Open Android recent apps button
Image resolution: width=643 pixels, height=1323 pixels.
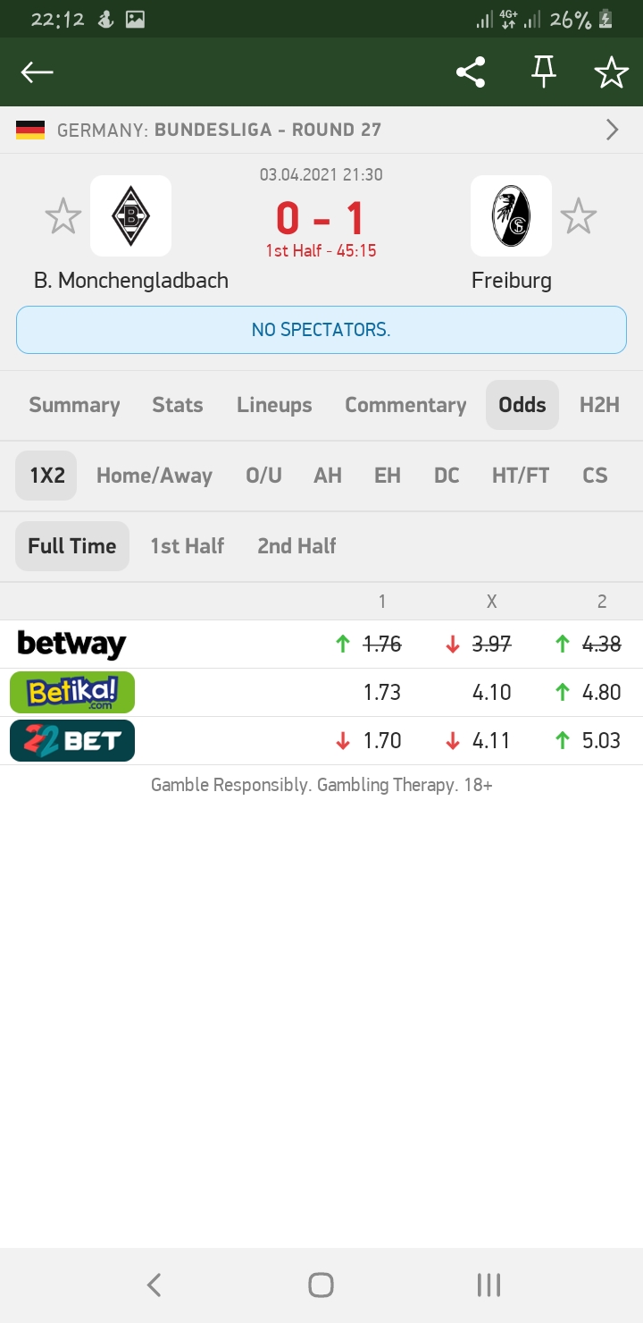[x=489, y=1285]
